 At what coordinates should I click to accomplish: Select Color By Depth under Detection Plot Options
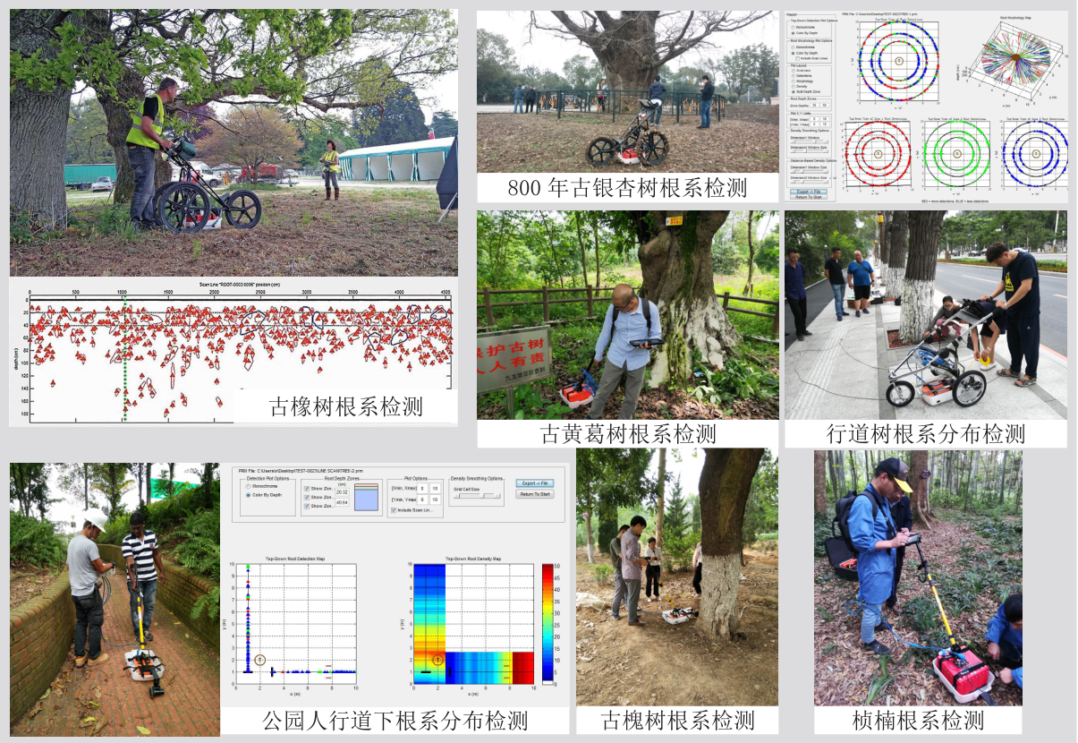250,494
